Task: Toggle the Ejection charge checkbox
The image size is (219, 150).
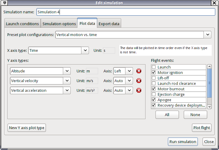Action: (x=154, y=95)
